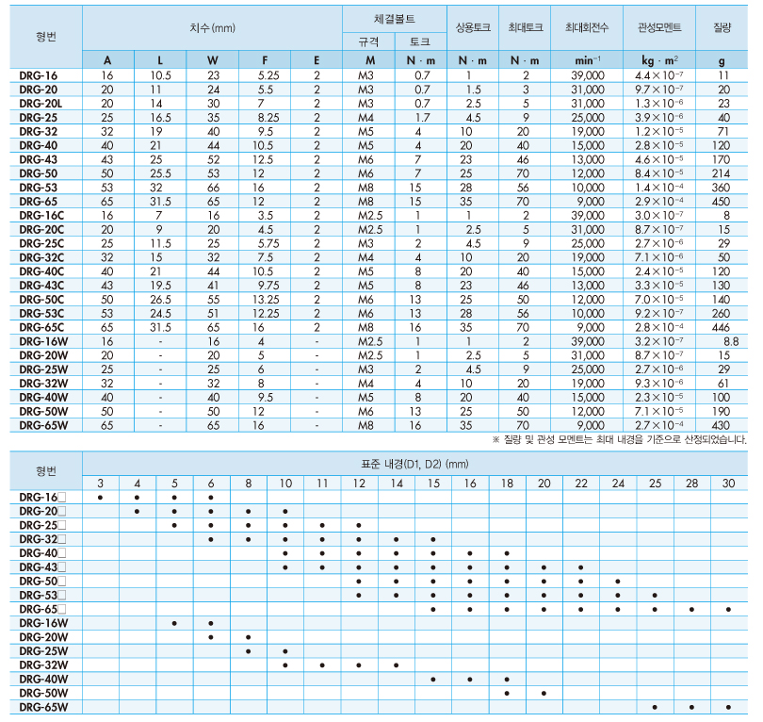
Task: Select the DRG-16C model label
Action: click(41, 216)
